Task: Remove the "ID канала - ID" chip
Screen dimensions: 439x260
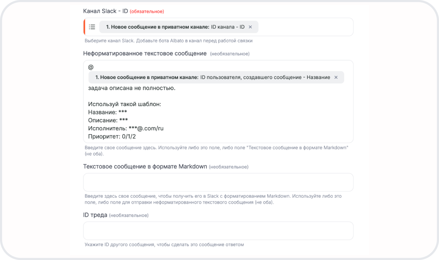Action: click(250, 27)
